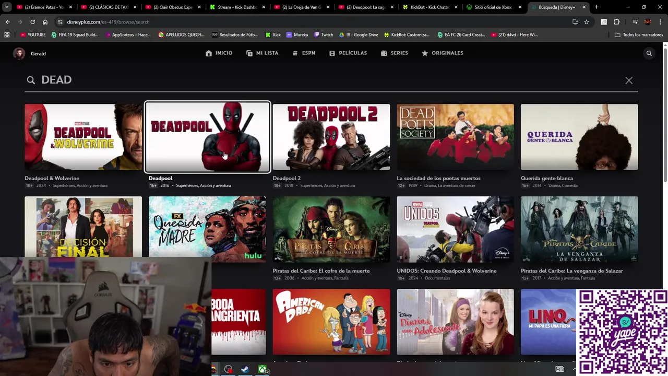This screenshot has width=668, height=376.
Task: Open the Diario de una Adolescente poster
Action: click(455, 322)
